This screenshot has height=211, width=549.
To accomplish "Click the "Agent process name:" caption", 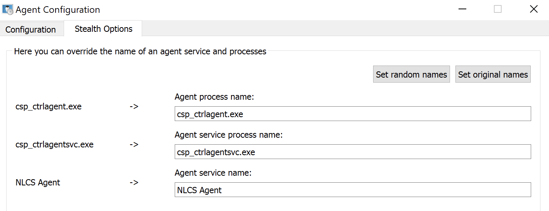I will 214,97.
